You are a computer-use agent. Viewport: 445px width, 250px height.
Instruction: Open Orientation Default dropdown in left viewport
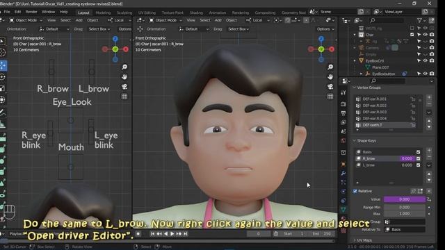coord(54,29)
